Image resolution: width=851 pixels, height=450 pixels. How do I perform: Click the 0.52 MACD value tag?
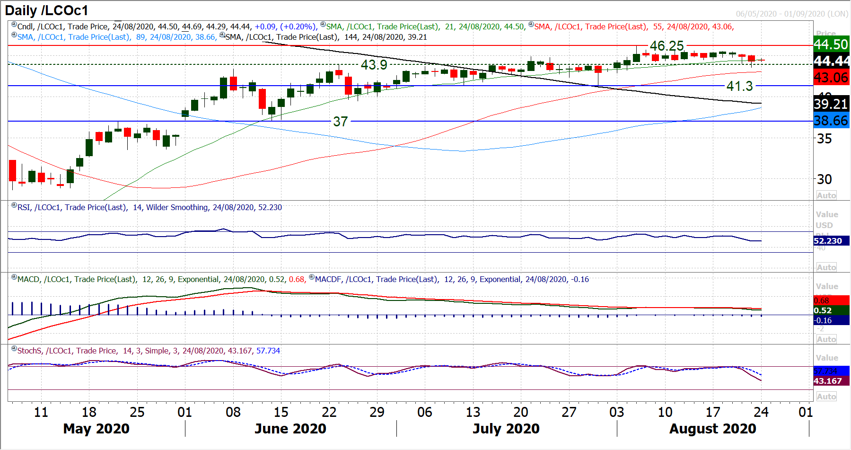[831, 310]
